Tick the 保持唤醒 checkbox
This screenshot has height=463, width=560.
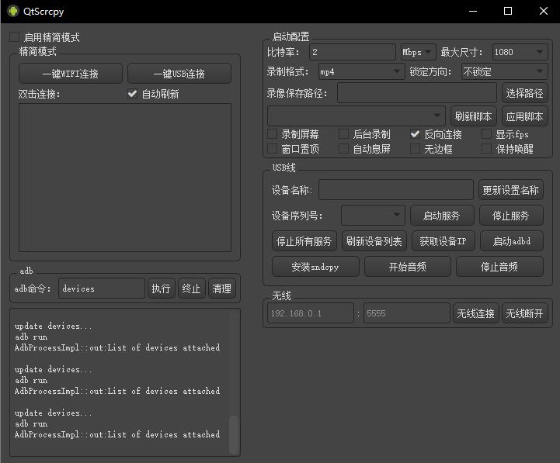[487, 149]
